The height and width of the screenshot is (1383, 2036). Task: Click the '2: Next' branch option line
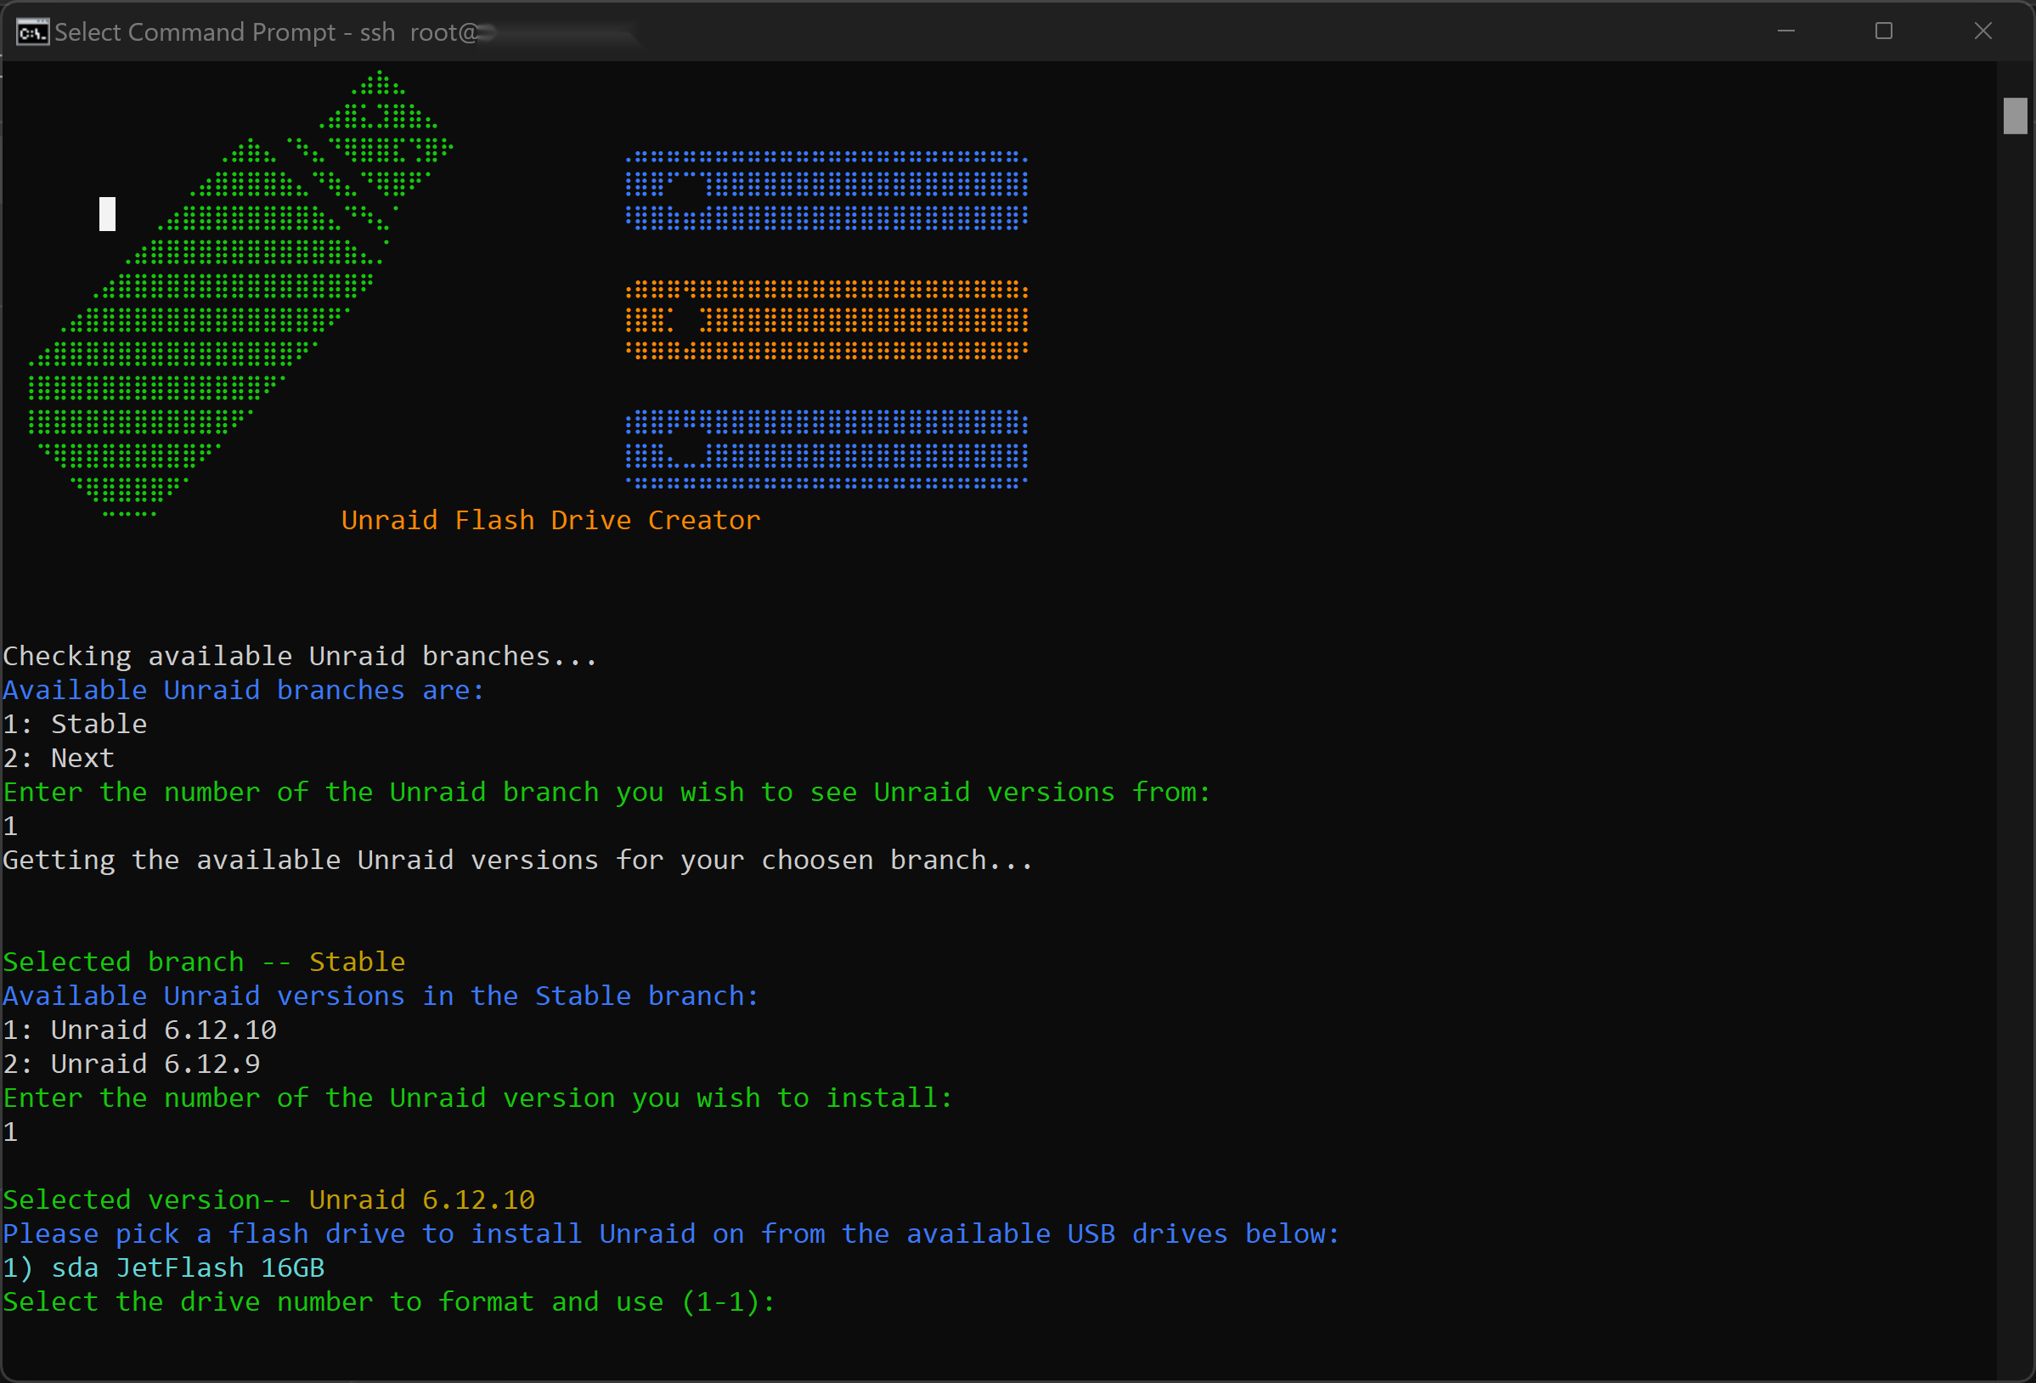point(59,758)
